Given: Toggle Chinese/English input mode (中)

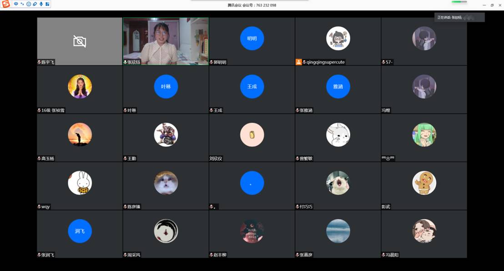Looking at the screenshot, I should pyautogui.click(x=16, y=4).
